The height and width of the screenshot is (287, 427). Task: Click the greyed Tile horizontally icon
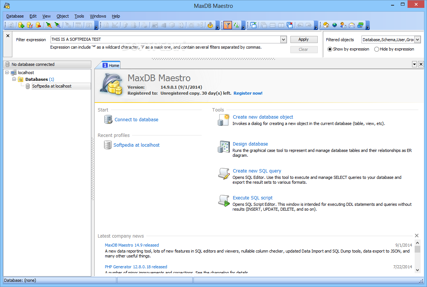(272, 25)
